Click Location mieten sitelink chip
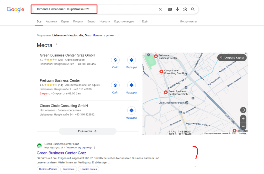 (x=89, y=169)
